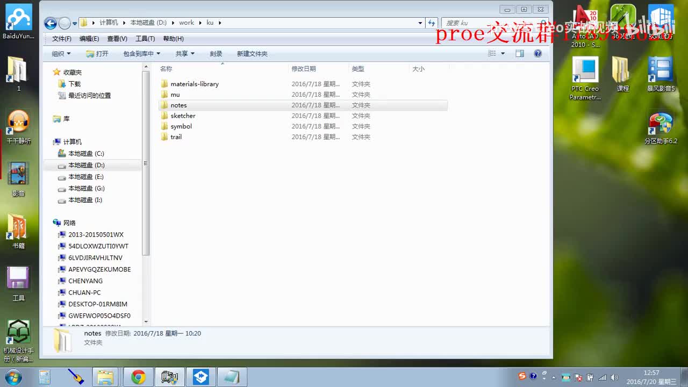Image resolution: width=688 pixels, height=387 pixels.
Task: Open the recent pages dropdown beside forward arrow
Action: (x=75, y=24)
